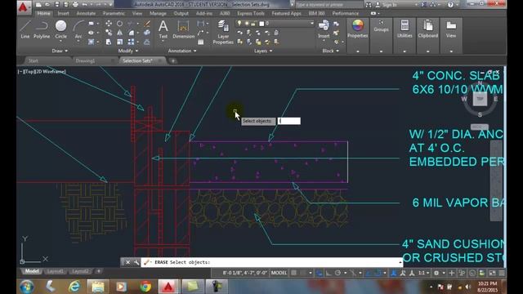Click the Rotate tool icon

pos(119,24)
